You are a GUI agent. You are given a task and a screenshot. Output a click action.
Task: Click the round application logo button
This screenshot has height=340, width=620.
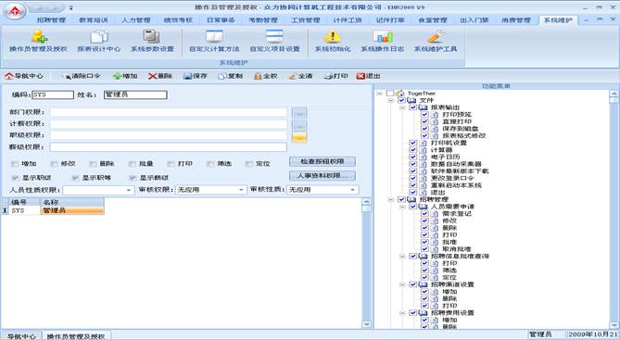tap(15, 11)
